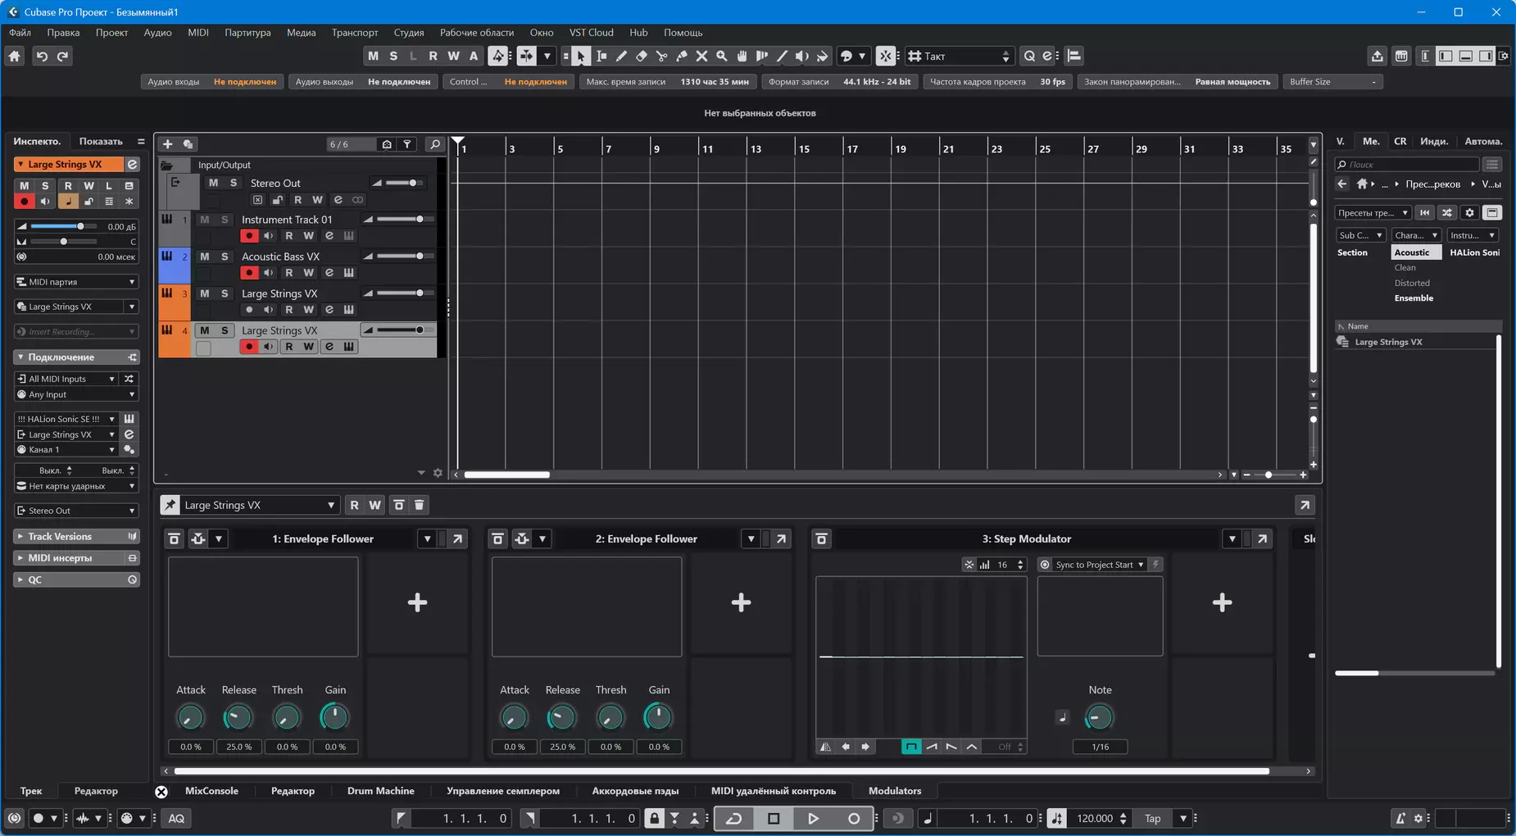Redo the last action
The width and height of the screenshot is (1516, 836).
tap(62, 56)
